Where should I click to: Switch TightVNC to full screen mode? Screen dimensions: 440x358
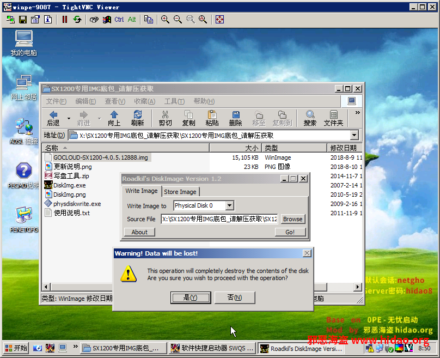[219, 19]
